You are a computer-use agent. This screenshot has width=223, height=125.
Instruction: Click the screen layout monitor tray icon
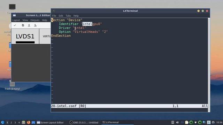pos(209,123)
